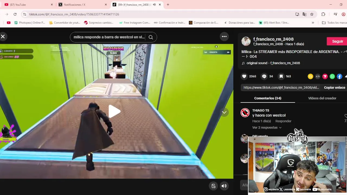Viewport: 347px width, 195px height.
Task: Click the search magnifier icon in TikTok
Action: 151,37
